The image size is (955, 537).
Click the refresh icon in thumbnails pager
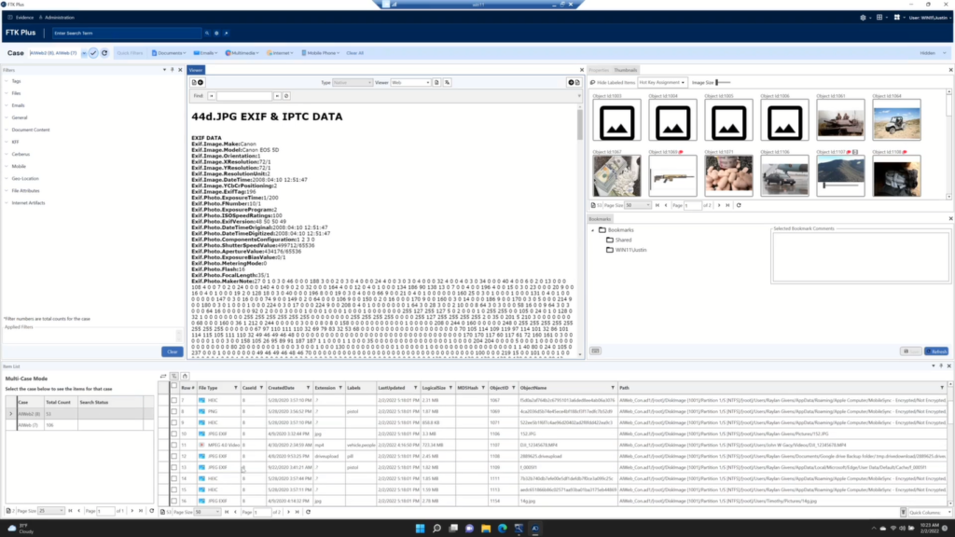point(739,205)
